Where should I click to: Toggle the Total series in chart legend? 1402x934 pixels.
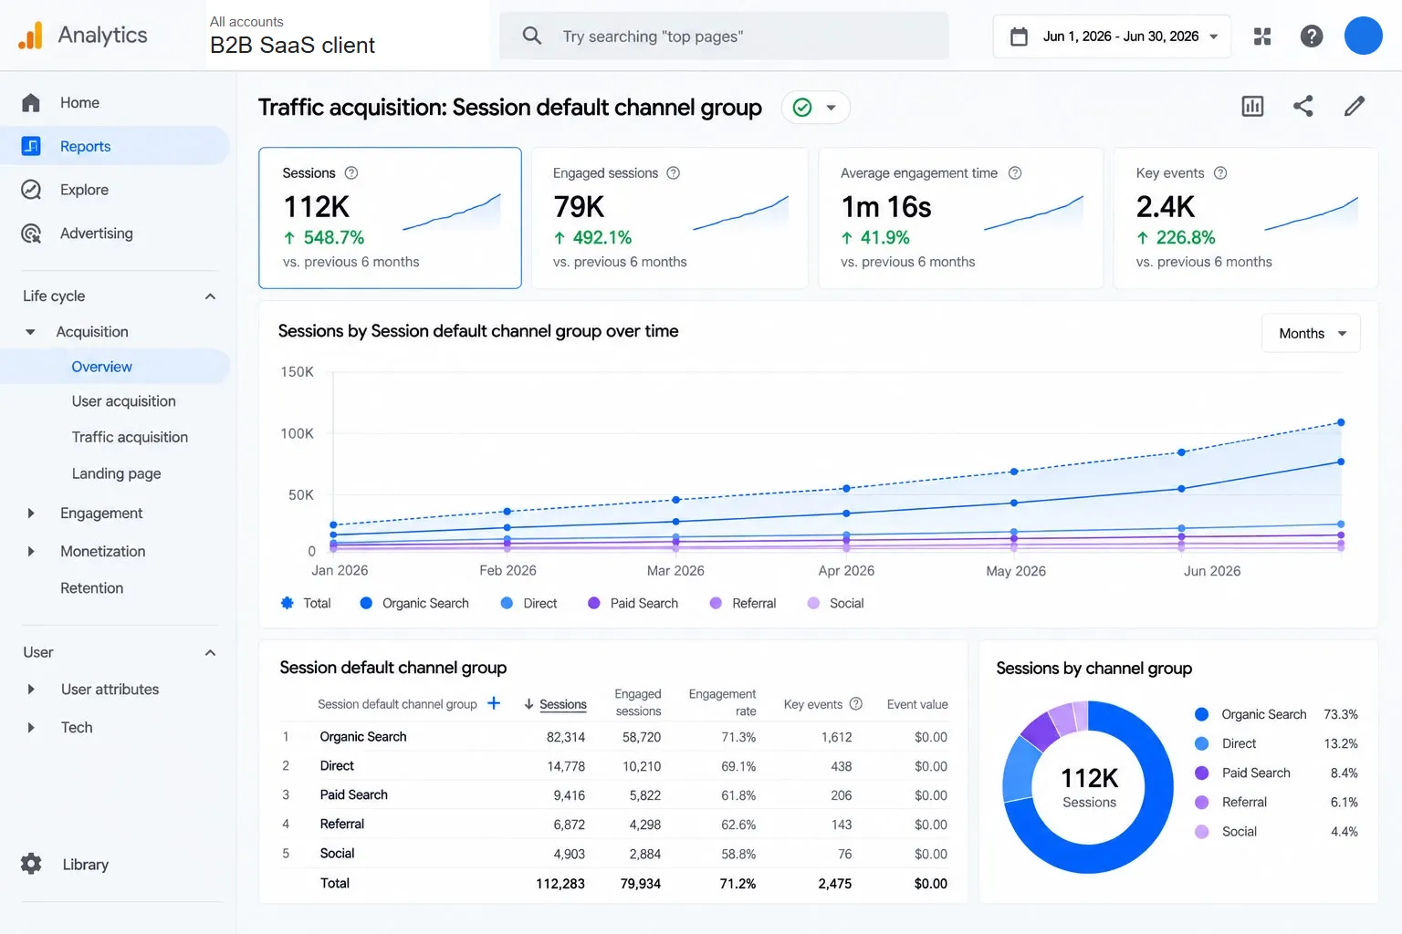click(306, 603)
